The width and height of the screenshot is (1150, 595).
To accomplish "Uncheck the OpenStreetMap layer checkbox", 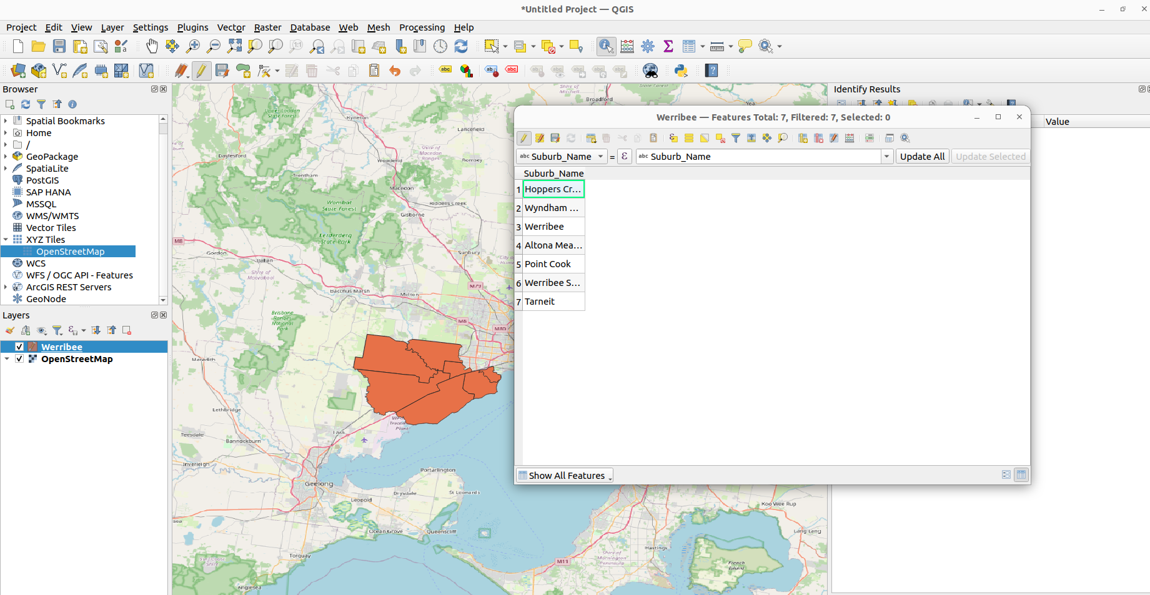I will tap(19, 359).
